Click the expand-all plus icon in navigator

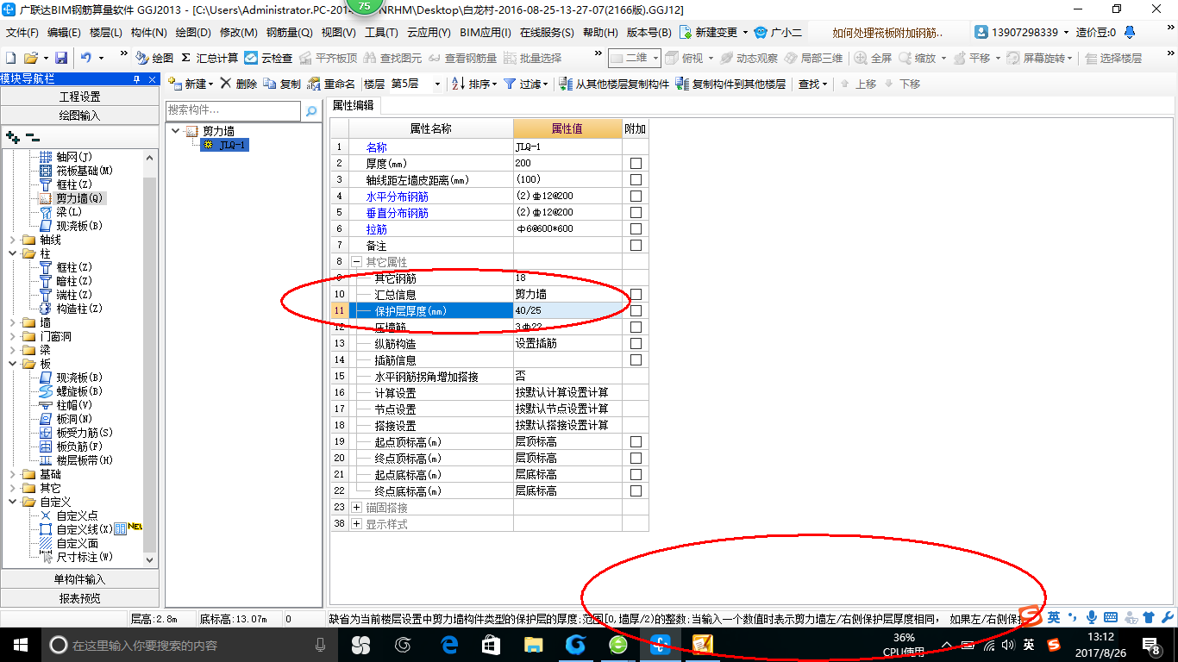[x=13, y=136]
